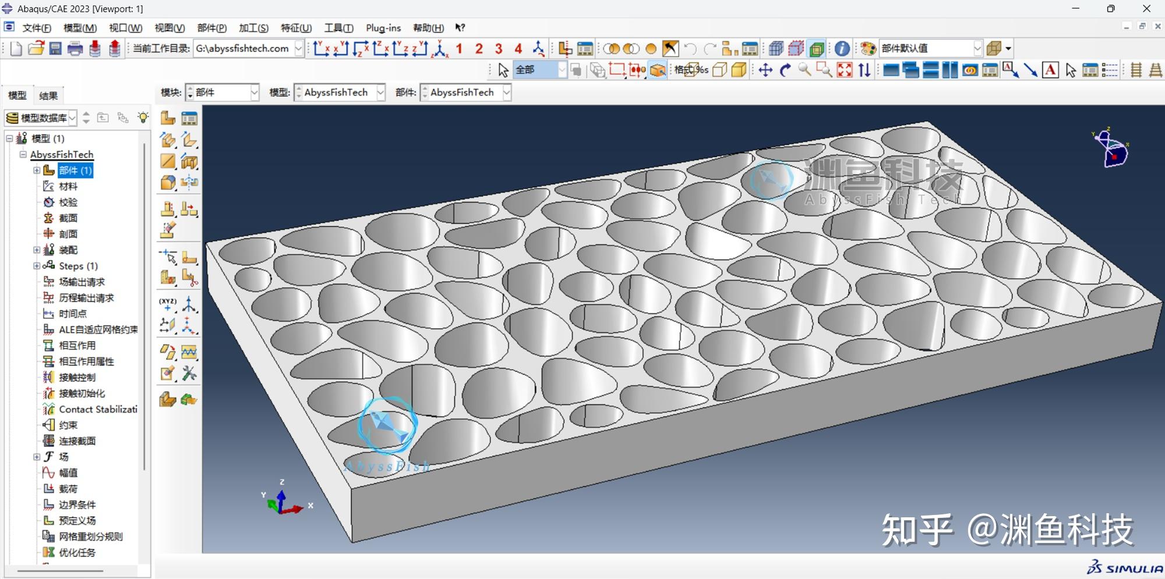The width and height of the screenshot is (1165, 579).
Task: Open the 特征(U) menu
Action: (296, 28)
